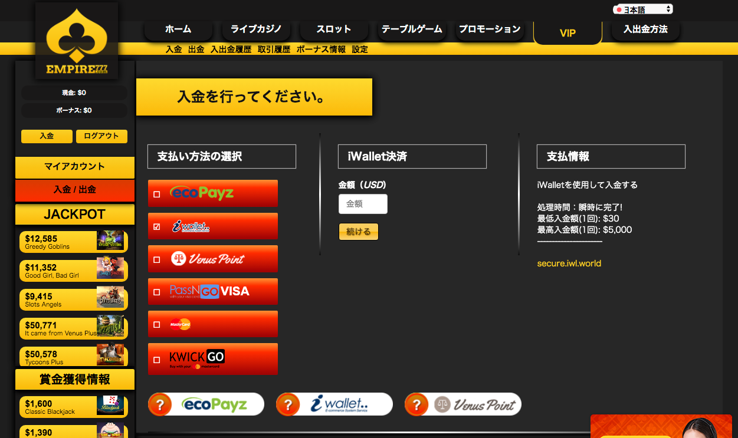Select 出金 in the yellow submenu
738x438 pixels.
click(x=196, y=50)
